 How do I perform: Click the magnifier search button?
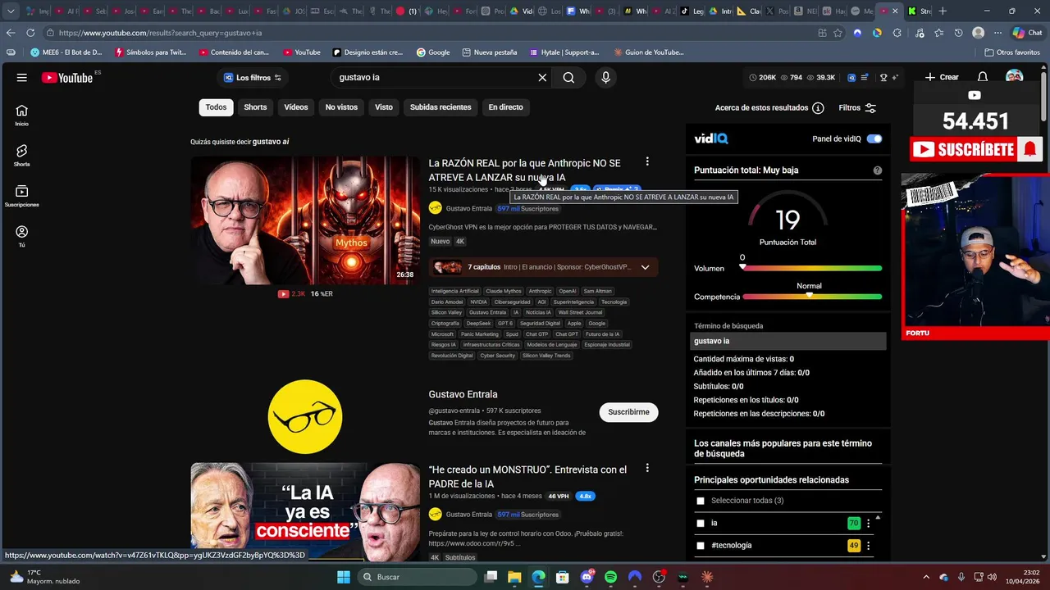tap(568, 77)
